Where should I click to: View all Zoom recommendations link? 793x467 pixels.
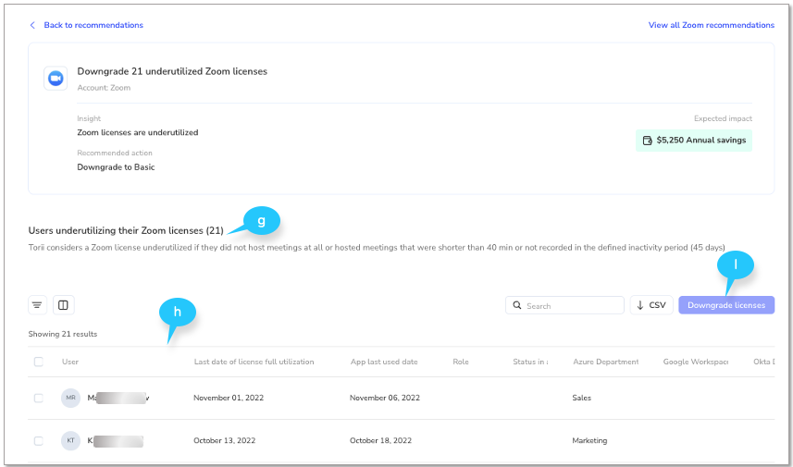coord(711,25)
